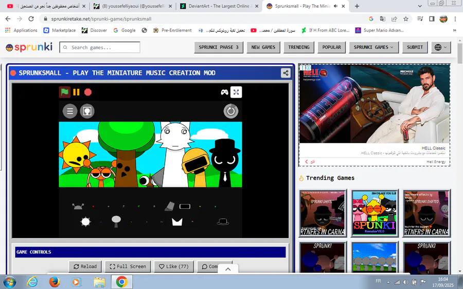Click the sprunki site logo

29,47
